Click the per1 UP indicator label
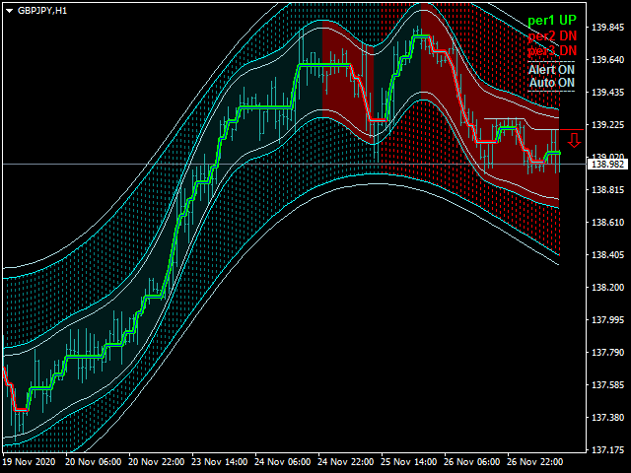This screenshot has width=631, height=473. point(552,20)
